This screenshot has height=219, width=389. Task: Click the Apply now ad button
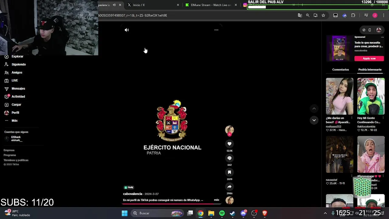[x=369, y=58]
